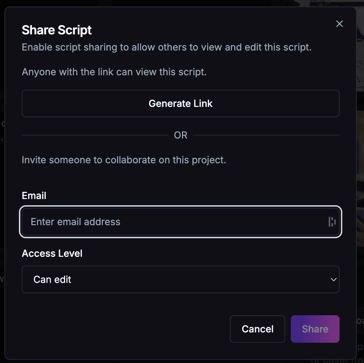Click the Access Level label
364x363 pixels.
point(52,253)
